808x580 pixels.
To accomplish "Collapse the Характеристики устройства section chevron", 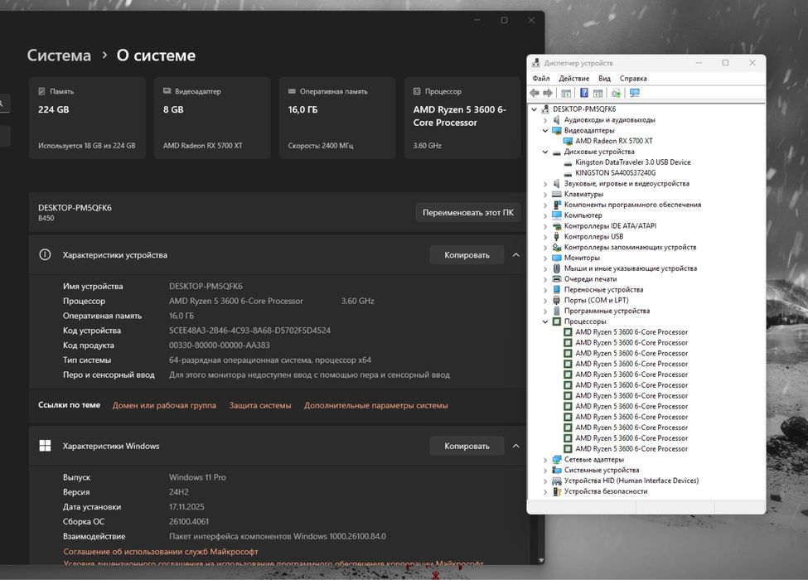I will pos(515,255).
